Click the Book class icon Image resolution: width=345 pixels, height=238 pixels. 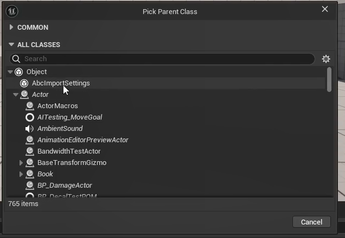point(29,174)
